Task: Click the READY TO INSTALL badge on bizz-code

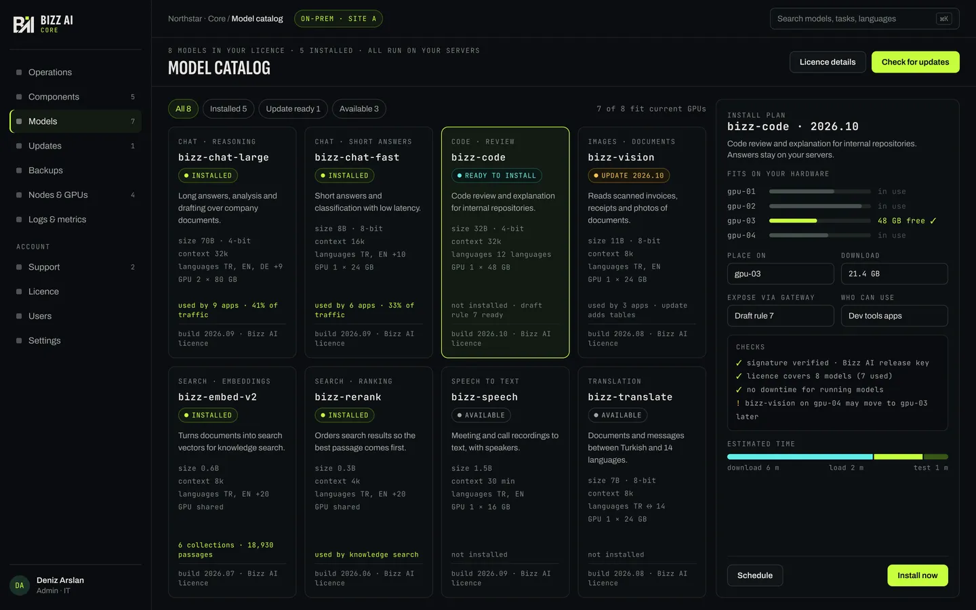Action: (497, 176)
